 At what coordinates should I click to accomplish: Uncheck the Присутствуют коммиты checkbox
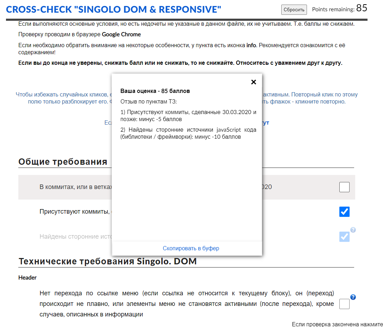(344, 212)
